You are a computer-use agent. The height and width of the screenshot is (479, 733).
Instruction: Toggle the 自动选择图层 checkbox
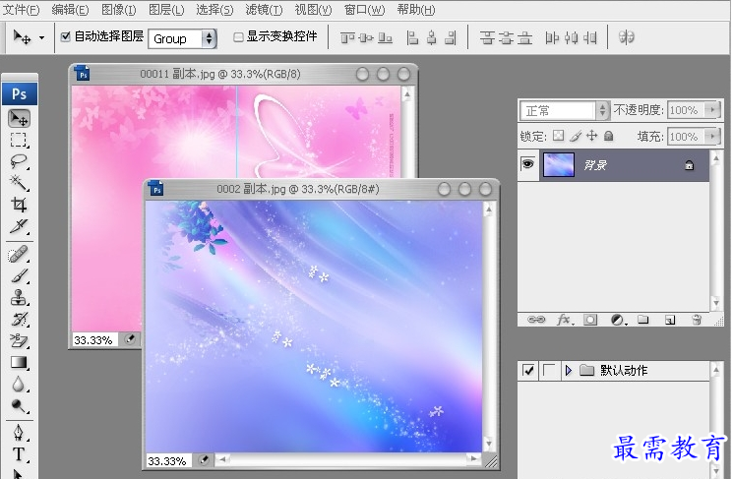coord(66,36)
